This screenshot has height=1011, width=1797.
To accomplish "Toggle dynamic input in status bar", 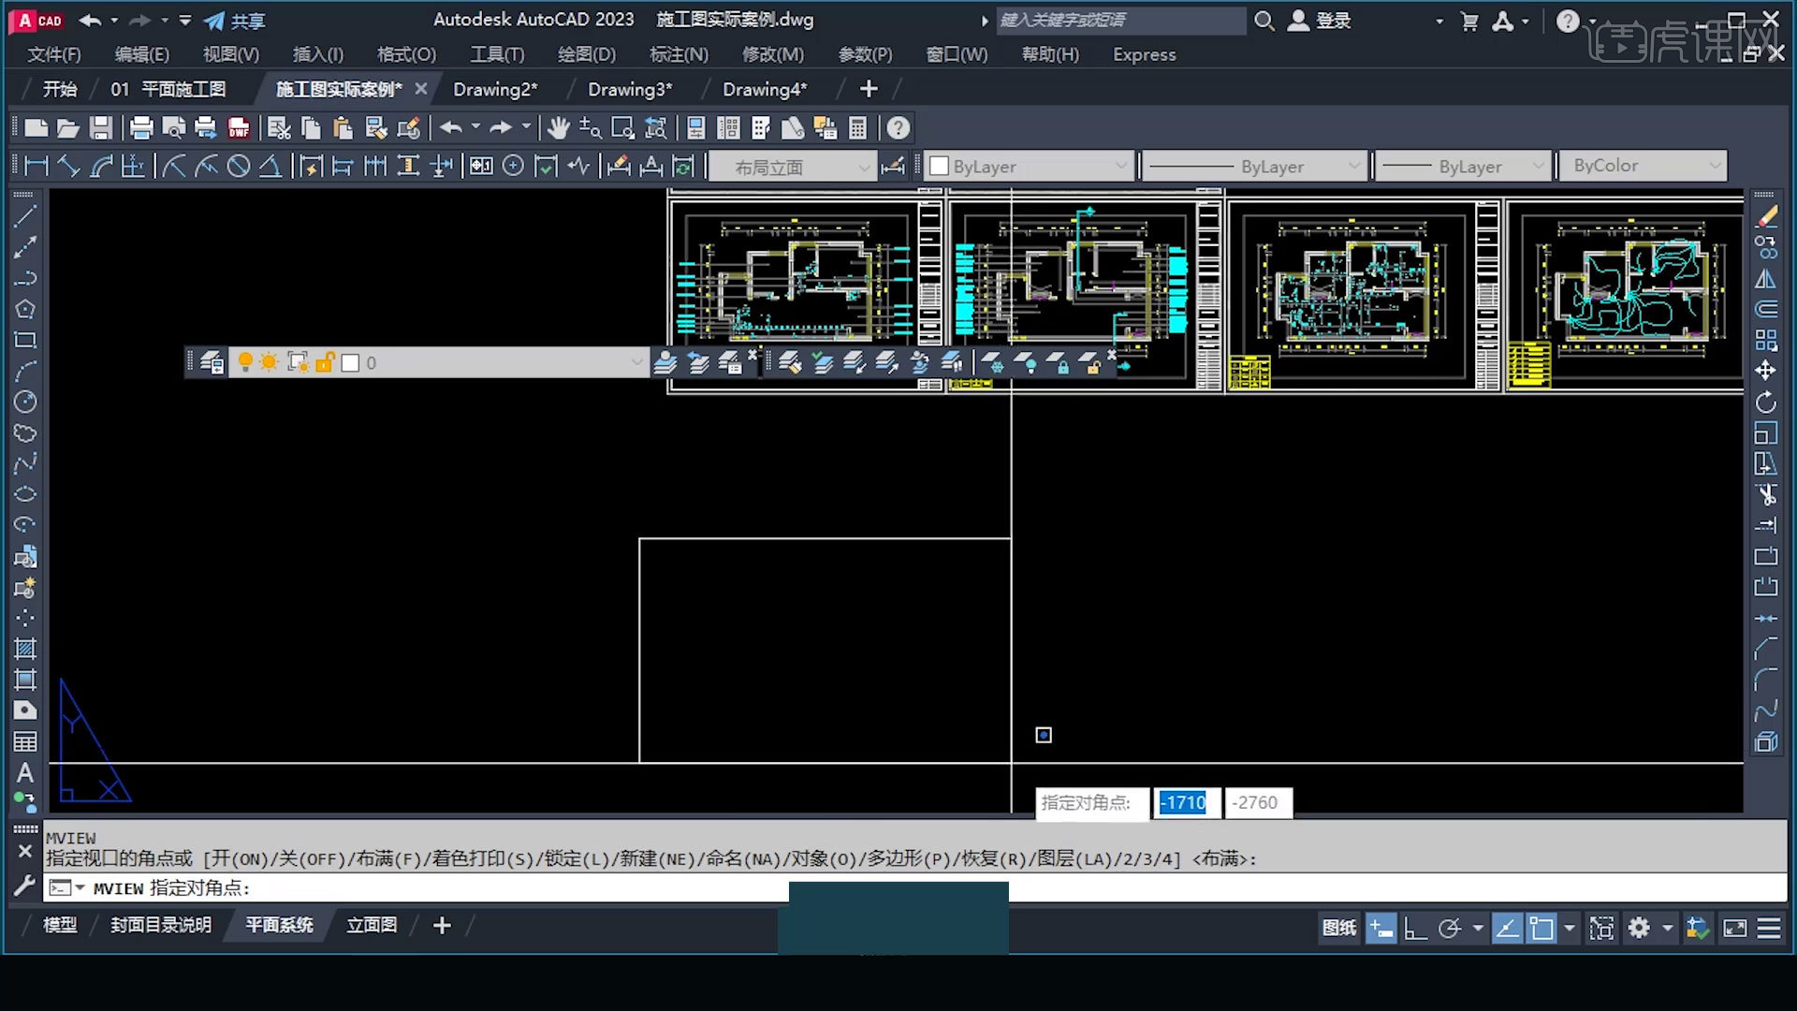I will (x=1381, y=928).
